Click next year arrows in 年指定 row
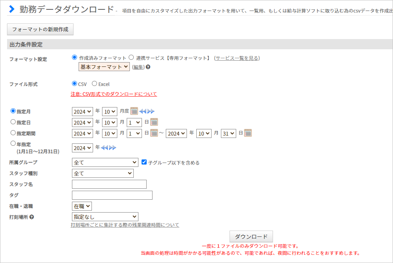 (x=113, y=148)
